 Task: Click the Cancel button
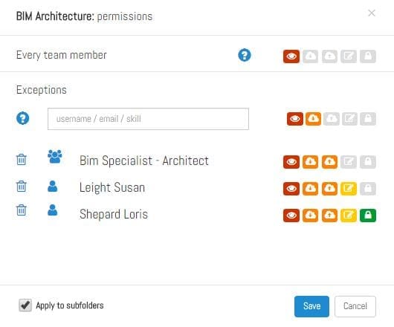(x=355, y=306)
